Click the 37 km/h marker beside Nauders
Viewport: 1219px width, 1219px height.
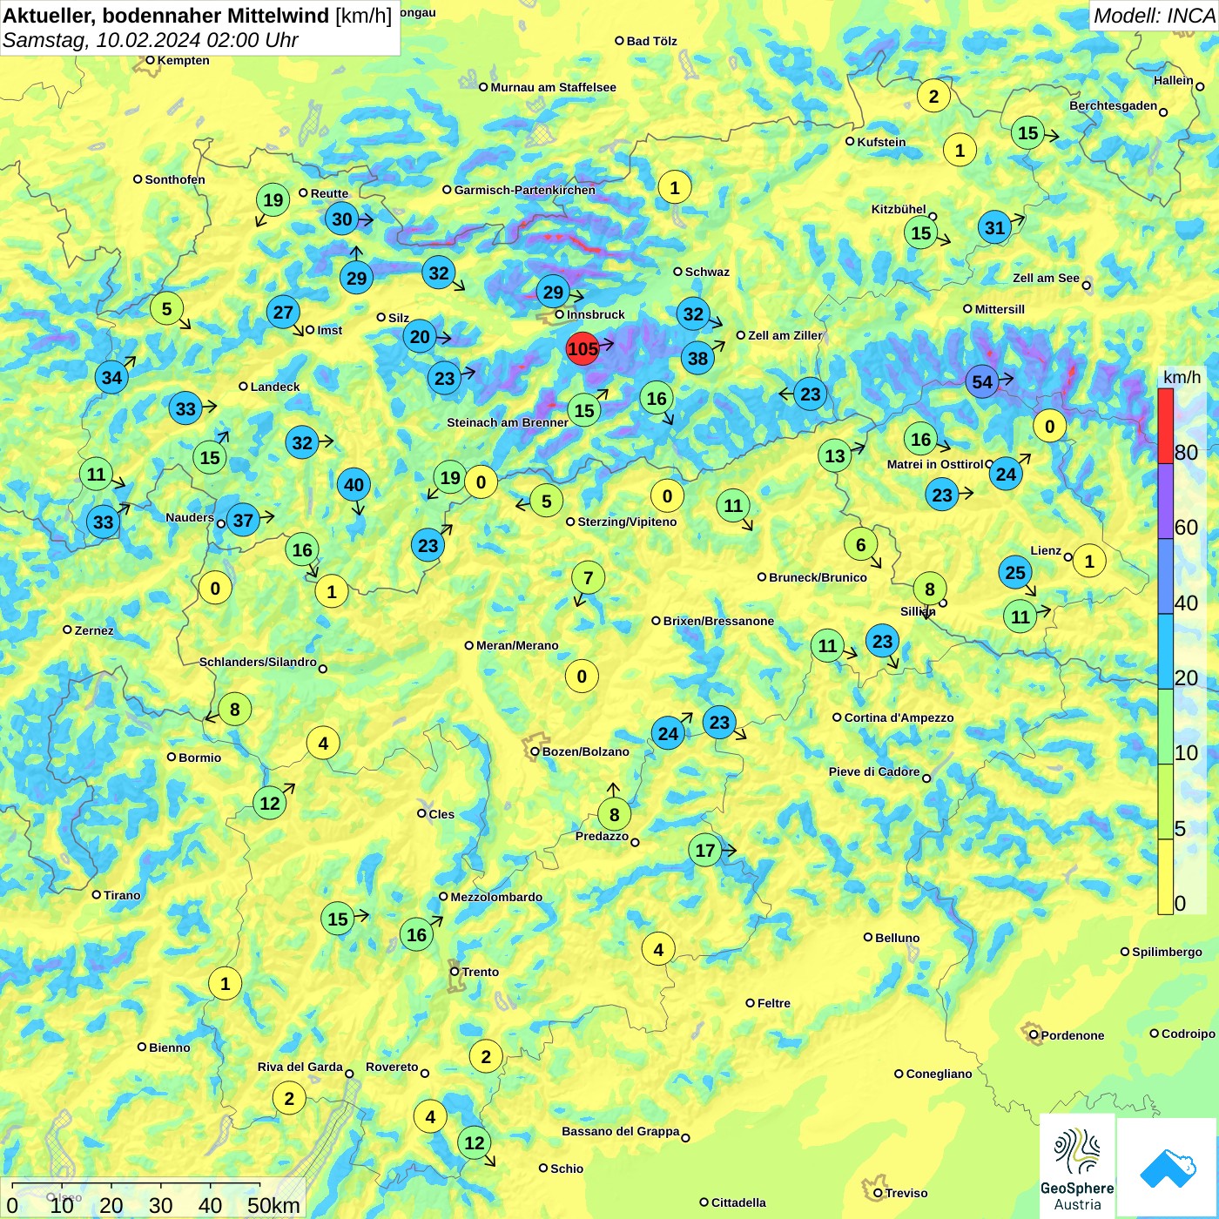point(243,521)
